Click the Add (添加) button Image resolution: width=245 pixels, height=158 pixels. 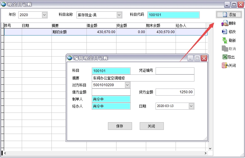pos(229,15)
